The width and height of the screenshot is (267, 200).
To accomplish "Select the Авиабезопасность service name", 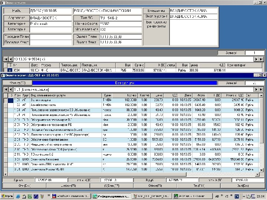I will click(43, 105).
